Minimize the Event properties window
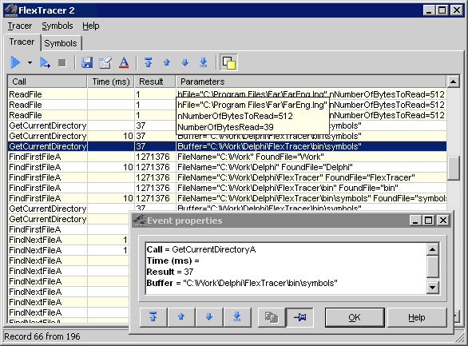The image size is (468, 346). tap(415, 221)
